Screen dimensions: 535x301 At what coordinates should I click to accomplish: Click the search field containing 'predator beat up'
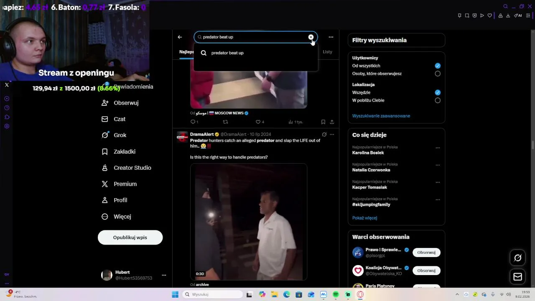tap(255, 37)
